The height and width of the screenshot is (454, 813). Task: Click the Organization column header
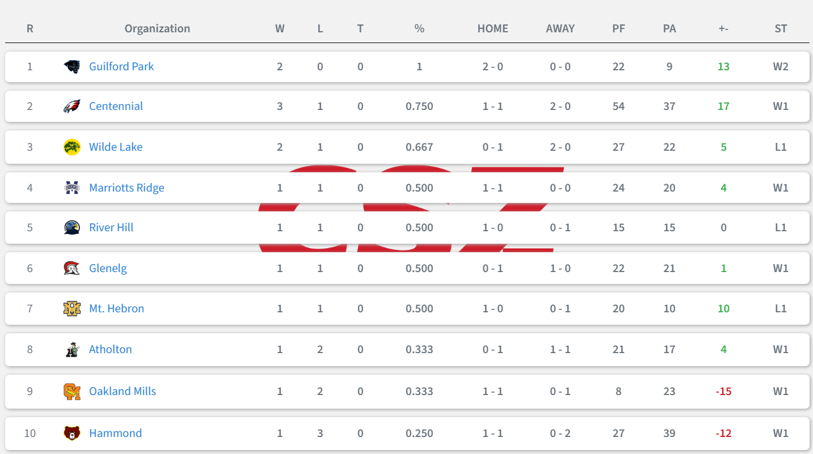click(x=157, y=28)
